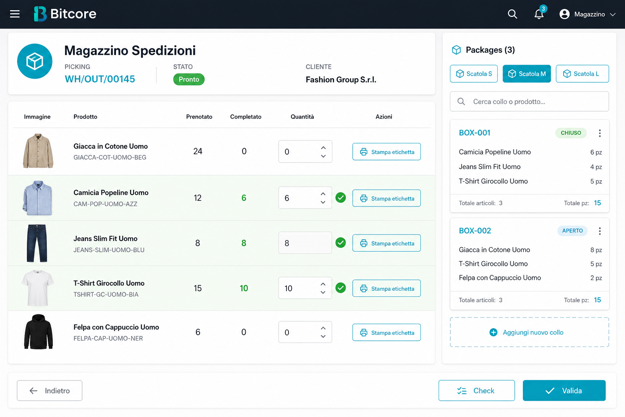Click the Packages box icon
Image resolution: width=625 pixels, height=417 pixels.
[457, 50]
